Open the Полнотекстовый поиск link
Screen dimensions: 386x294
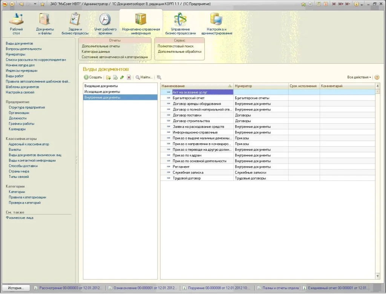click(176, 46)
